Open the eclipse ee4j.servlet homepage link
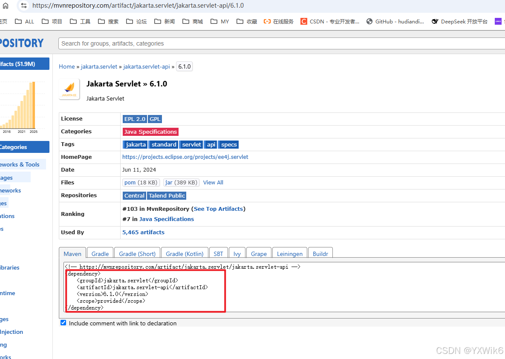 pos(185,157)
